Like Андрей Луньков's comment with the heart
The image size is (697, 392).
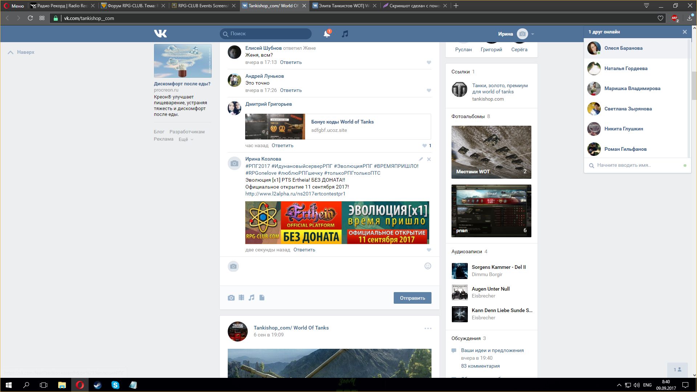click(429, 90)
